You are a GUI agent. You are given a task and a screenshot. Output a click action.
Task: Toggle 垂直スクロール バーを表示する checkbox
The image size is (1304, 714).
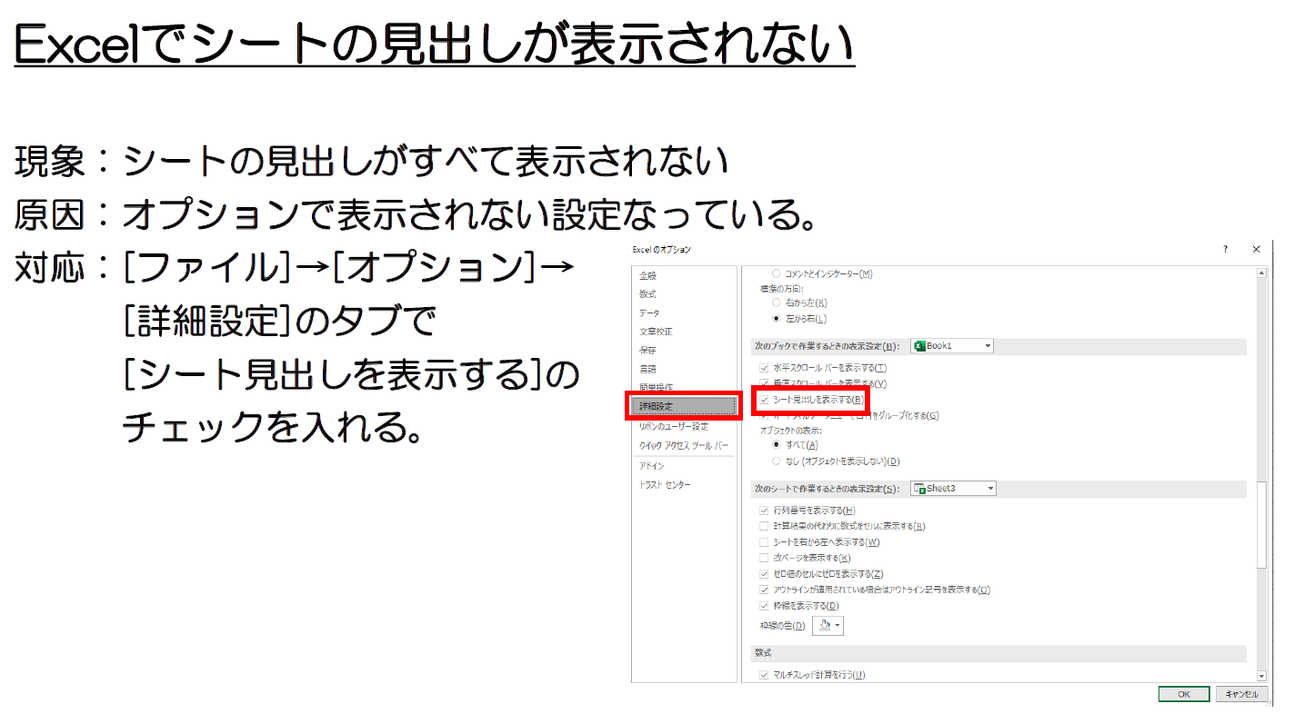tap(764, 384)
